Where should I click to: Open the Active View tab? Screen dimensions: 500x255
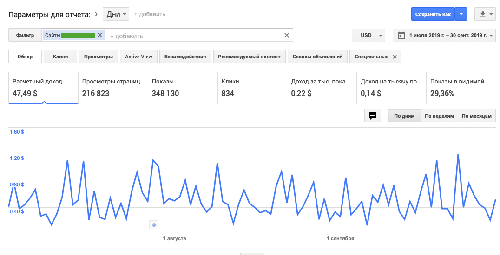pyautogui.click(x=138, y=57)
